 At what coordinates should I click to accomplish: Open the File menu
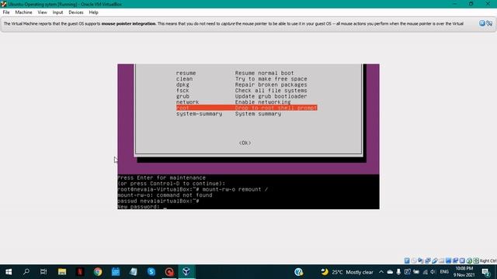pyautogui.click(x=6, y=12)
